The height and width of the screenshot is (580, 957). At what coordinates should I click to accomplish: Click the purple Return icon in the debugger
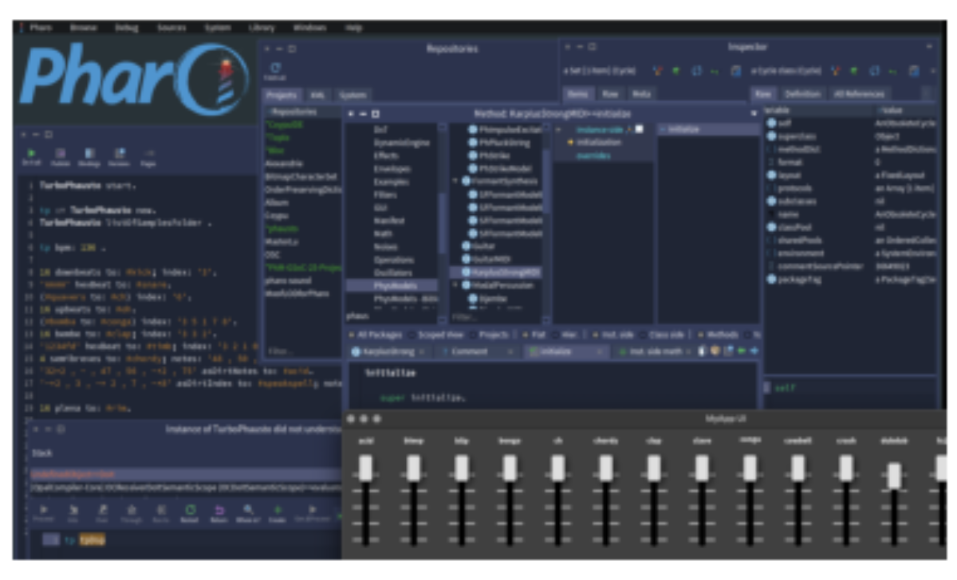click(x=219, y=512)
